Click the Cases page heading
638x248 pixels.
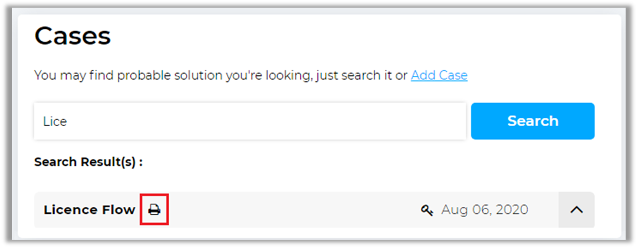tap(73, 37)
